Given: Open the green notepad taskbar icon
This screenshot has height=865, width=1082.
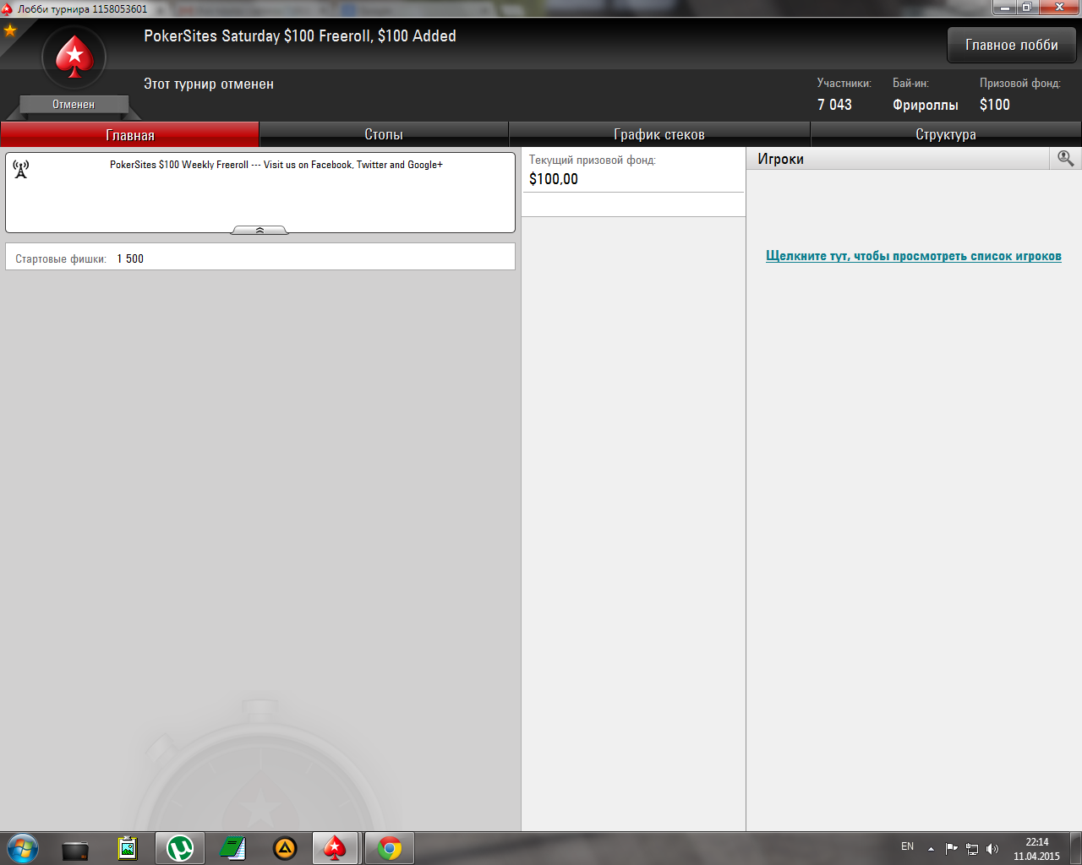Looking at the screenshot, I should (232, 848).
